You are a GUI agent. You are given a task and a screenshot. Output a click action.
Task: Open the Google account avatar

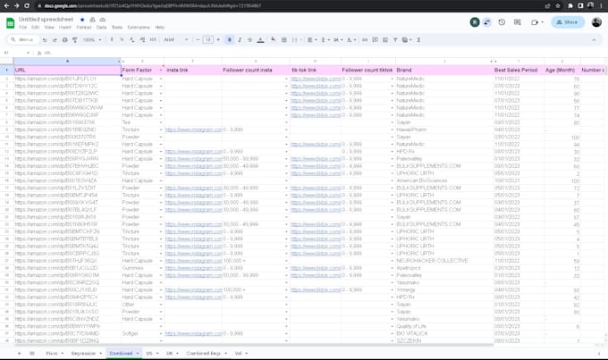[x=596, y=22]
